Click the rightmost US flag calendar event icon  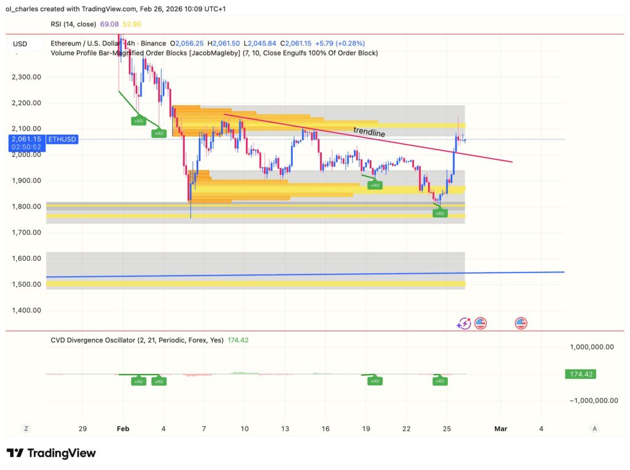pos(520,322)
